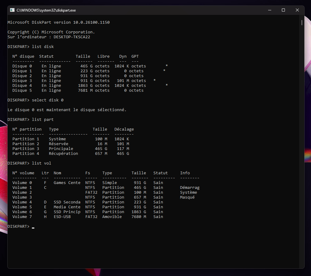Click the 'Volume 5' row label

tap(22, 207)
